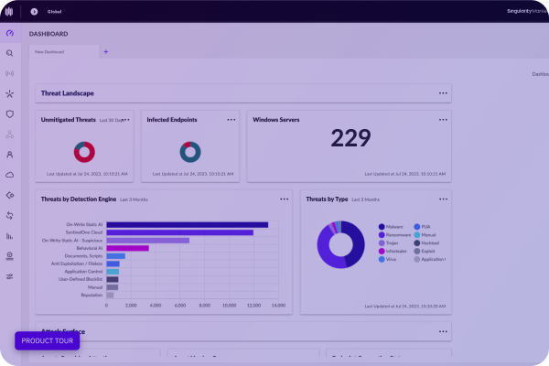Add a new dashboard tab with plus
This screenshot has height=366, width=549.
[105, 52]
